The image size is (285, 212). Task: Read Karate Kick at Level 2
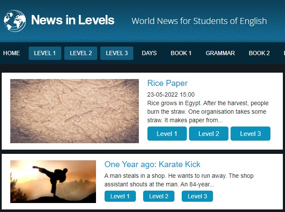point(159,196)
